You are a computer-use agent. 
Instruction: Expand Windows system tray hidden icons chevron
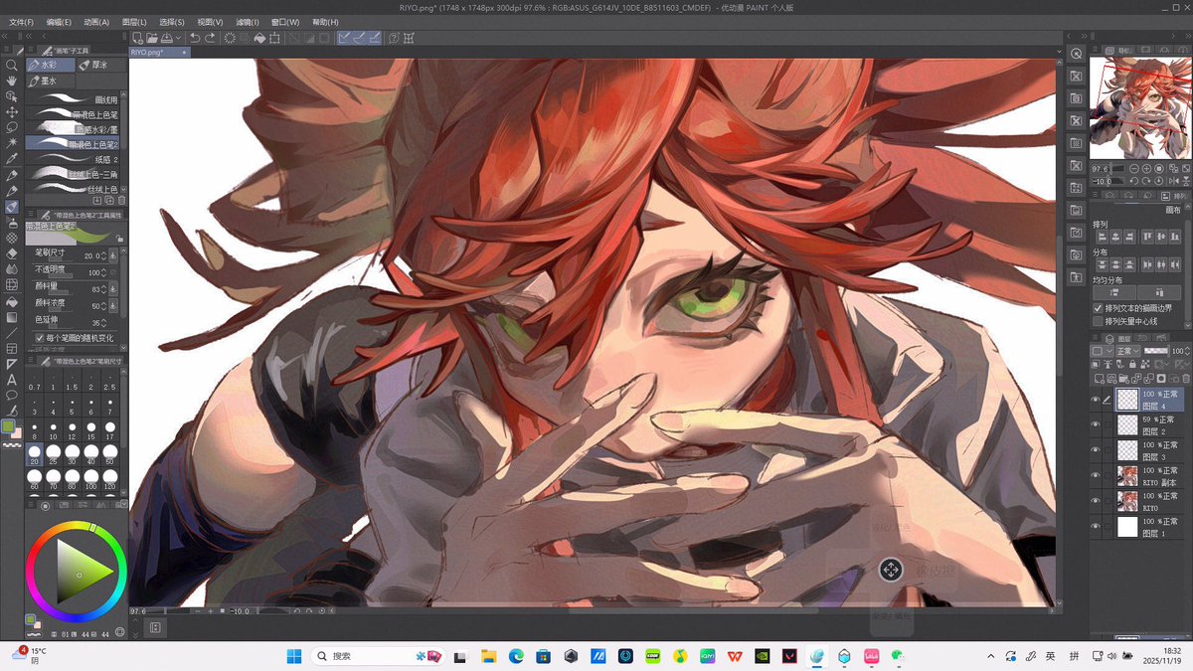coord(991,656)
